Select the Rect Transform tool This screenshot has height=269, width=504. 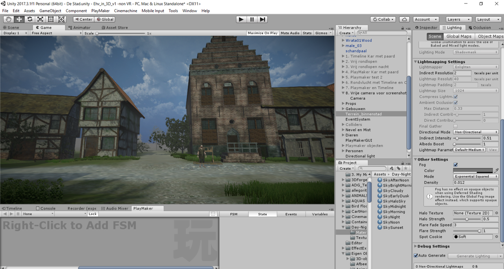coord(51,19)
